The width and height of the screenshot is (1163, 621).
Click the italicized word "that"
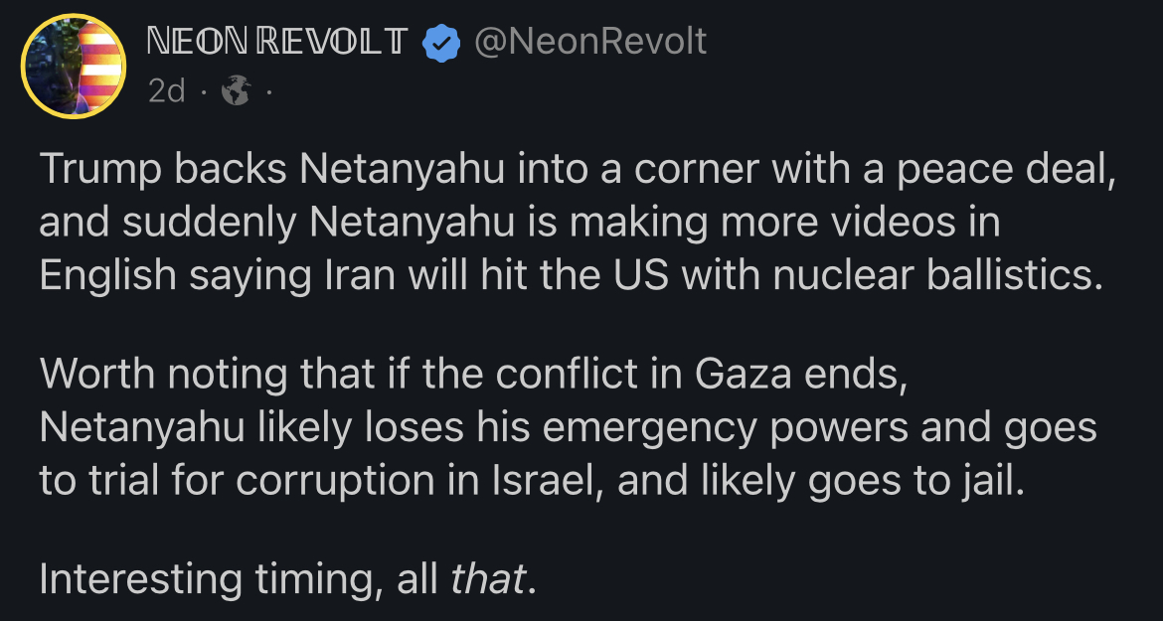488,579
